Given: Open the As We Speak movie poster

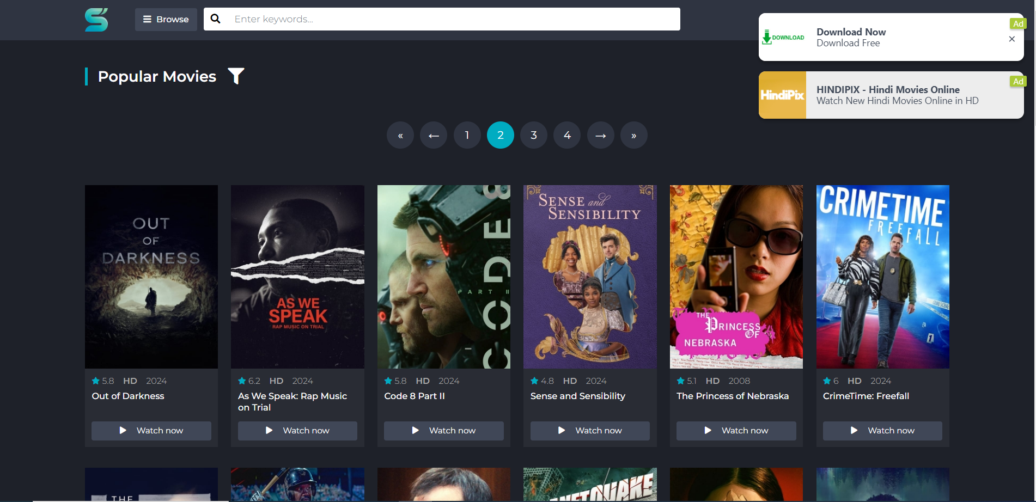Looking at the screenshot, I should pos(297,277).
